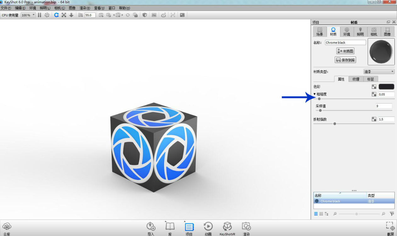Toggle texture checker icon beside 色彩

374,87
